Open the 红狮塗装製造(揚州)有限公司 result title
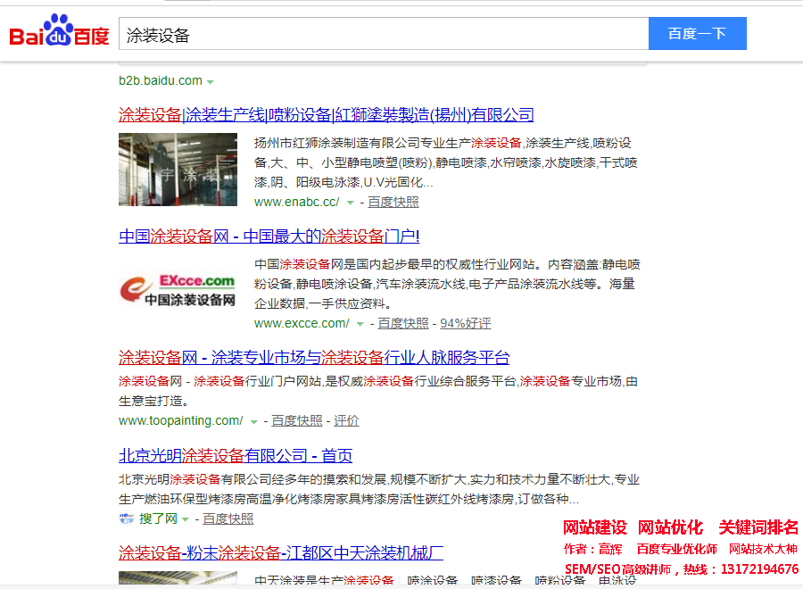Viewport: 803px width, 589px height. [x=327, y=114]
